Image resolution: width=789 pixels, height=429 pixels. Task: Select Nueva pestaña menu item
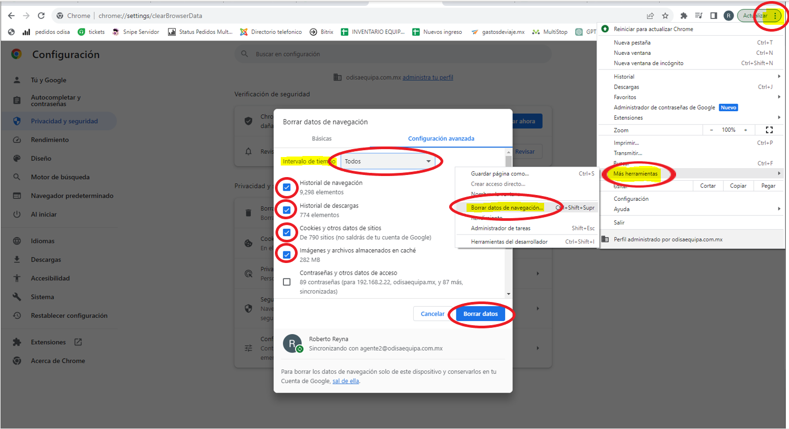tap(691, 43)
